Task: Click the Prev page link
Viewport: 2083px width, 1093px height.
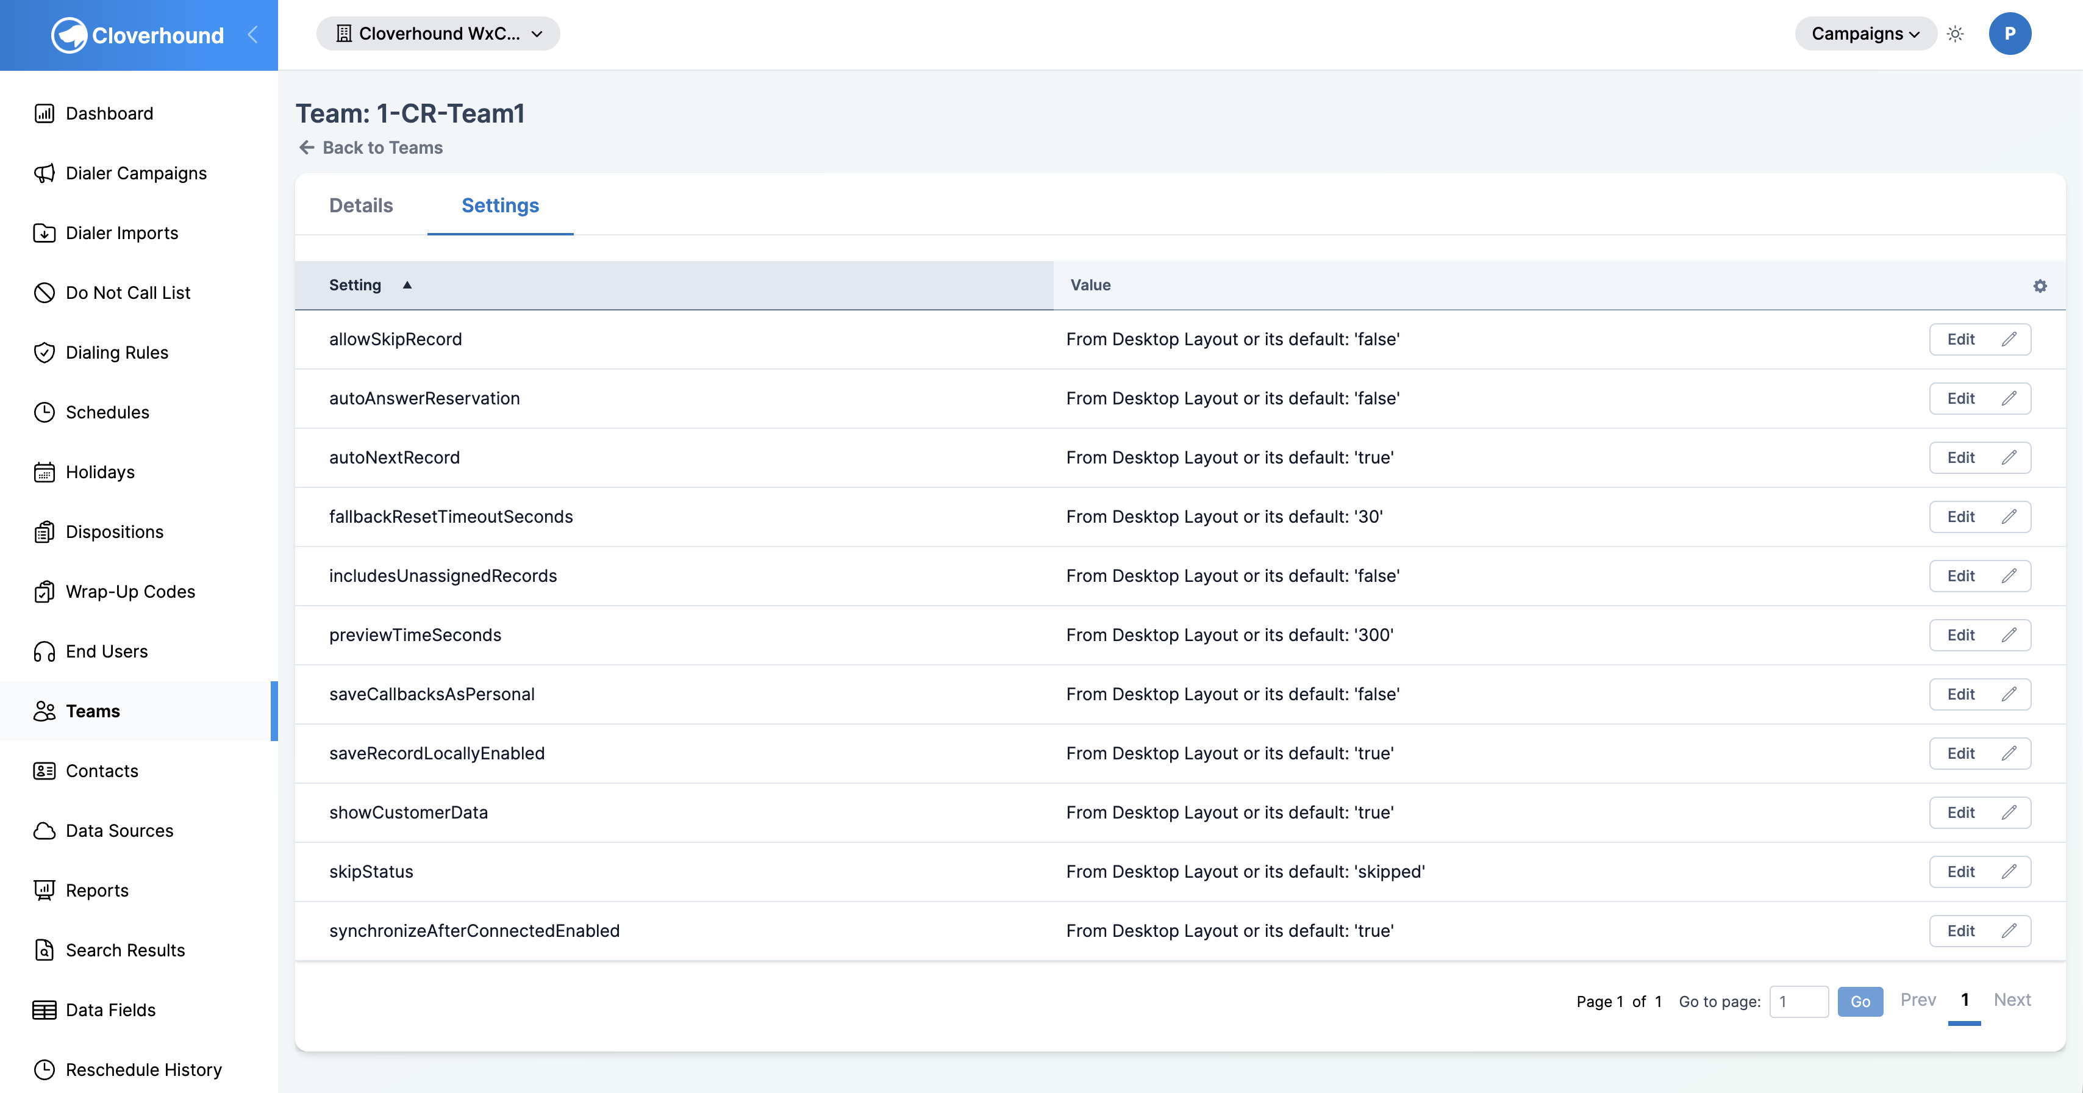Action: tap(1918, 1000)
